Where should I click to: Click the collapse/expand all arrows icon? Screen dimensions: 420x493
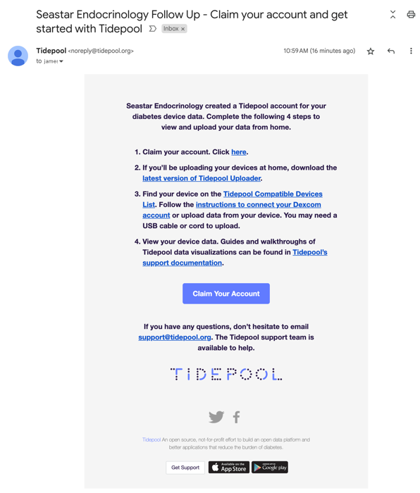[393, 15]
